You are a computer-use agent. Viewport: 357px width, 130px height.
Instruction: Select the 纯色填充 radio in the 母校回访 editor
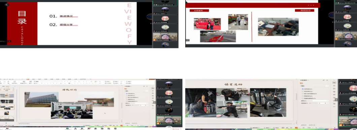pyautogui.click(x=127, y=93)
